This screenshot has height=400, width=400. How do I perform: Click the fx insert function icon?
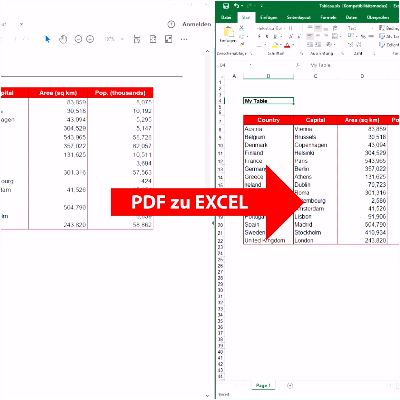coord(298,65)
